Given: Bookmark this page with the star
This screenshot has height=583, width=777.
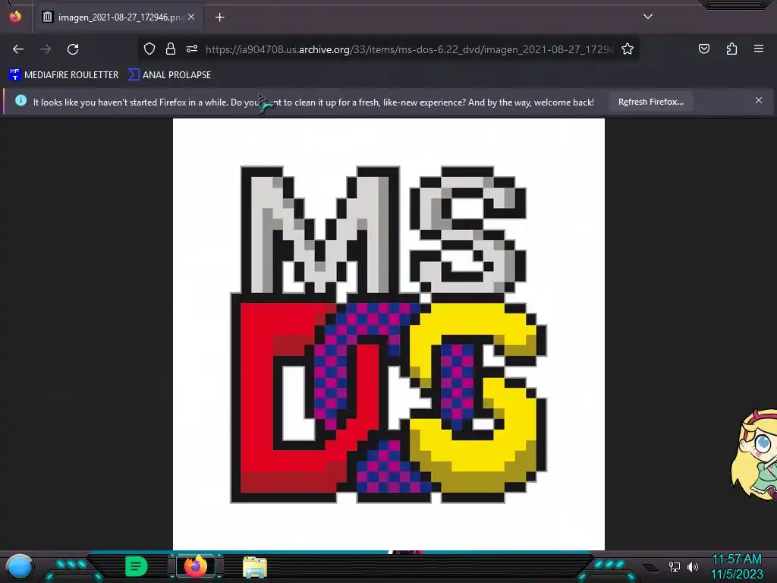Looking at the screenshot, I should point(628,49).
